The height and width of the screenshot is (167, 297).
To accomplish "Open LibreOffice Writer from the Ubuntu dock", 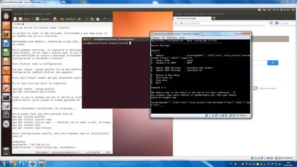I will 6,44.
